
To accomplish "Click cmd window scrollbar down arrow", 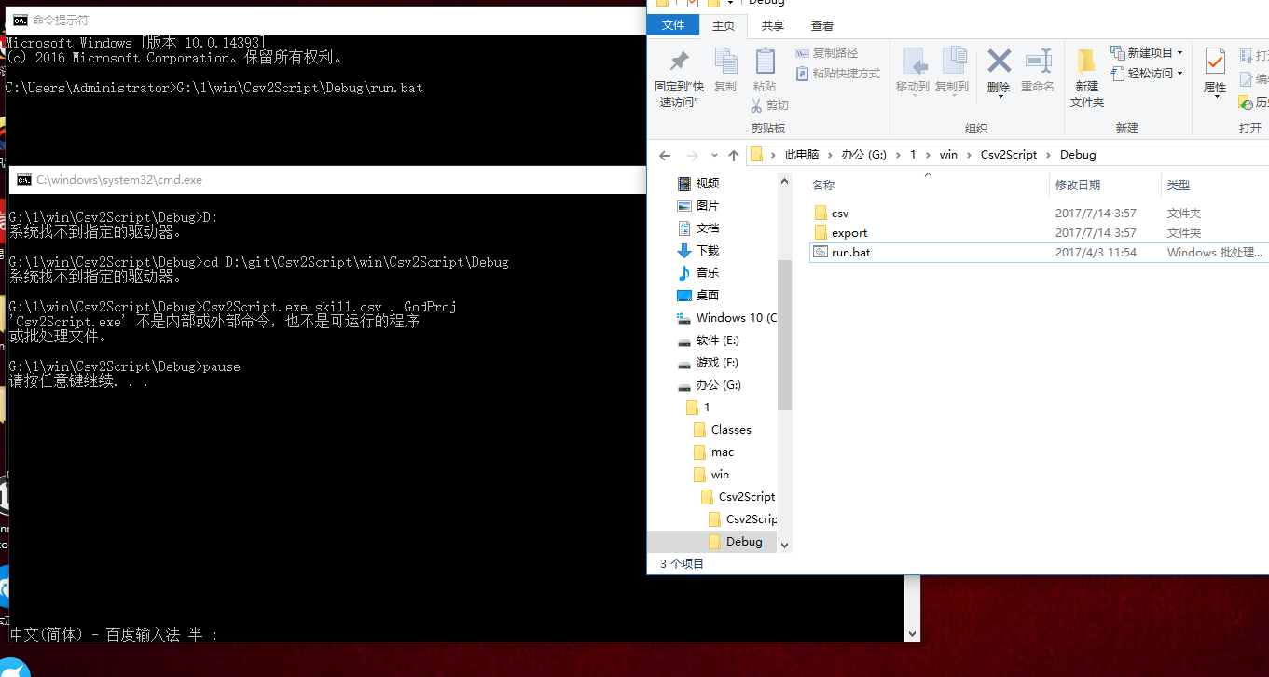I will click(912, 633).
